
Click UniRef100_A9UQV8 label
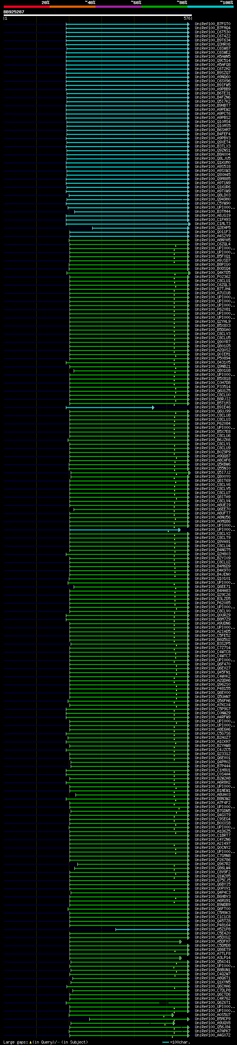pyautogui.click(x=213, y=1023)
